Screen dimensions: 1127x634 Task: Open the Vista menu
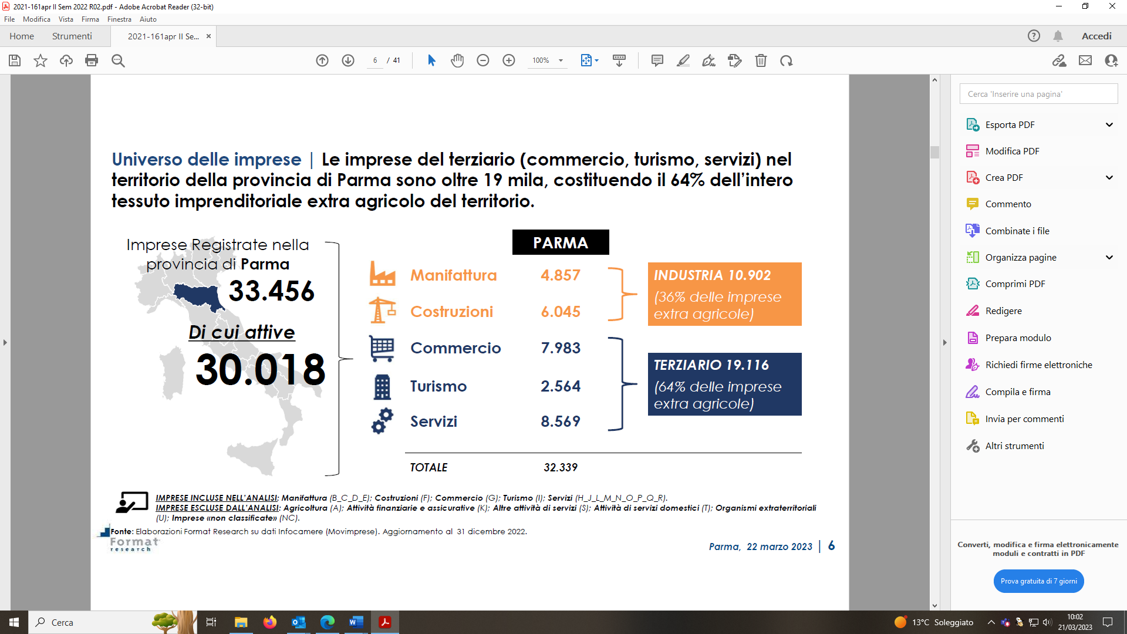click(66, 19)
